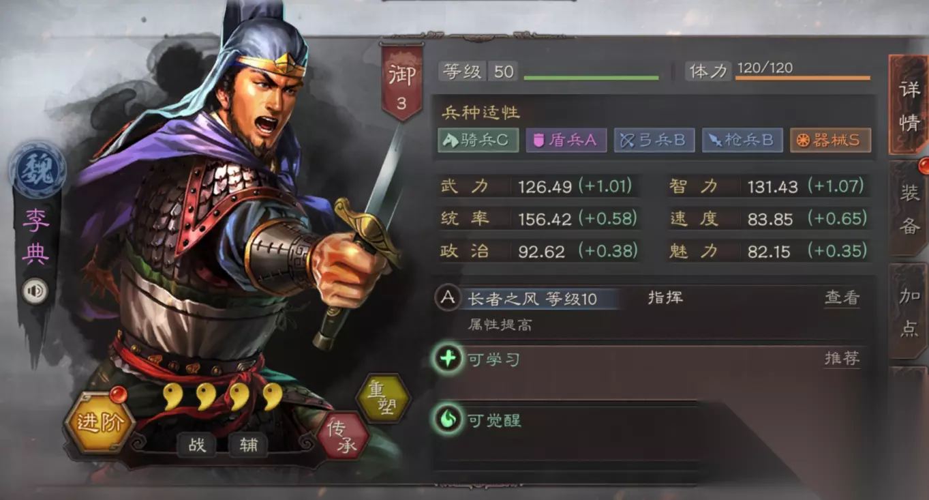Open the 详情 side tab
The image size is (929, 500).
pyautogui.click(x=909, y=105)
